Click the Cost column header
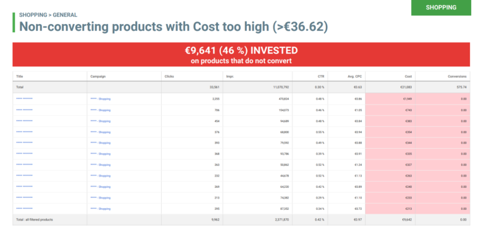This screenshot has width=485, height=232. coord(409,76)
